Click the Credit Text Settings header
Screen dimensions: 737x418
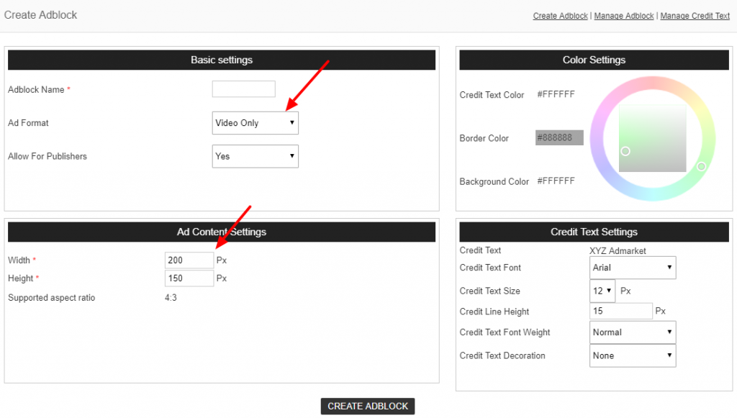594,232
